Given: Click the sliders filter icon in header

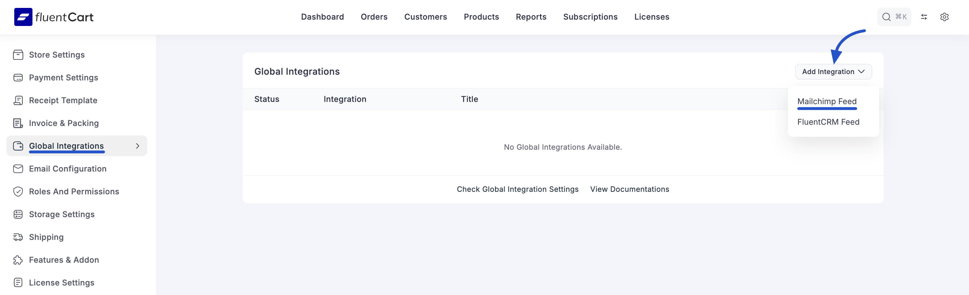Looking at the screenshot, I should coord(924,17).
